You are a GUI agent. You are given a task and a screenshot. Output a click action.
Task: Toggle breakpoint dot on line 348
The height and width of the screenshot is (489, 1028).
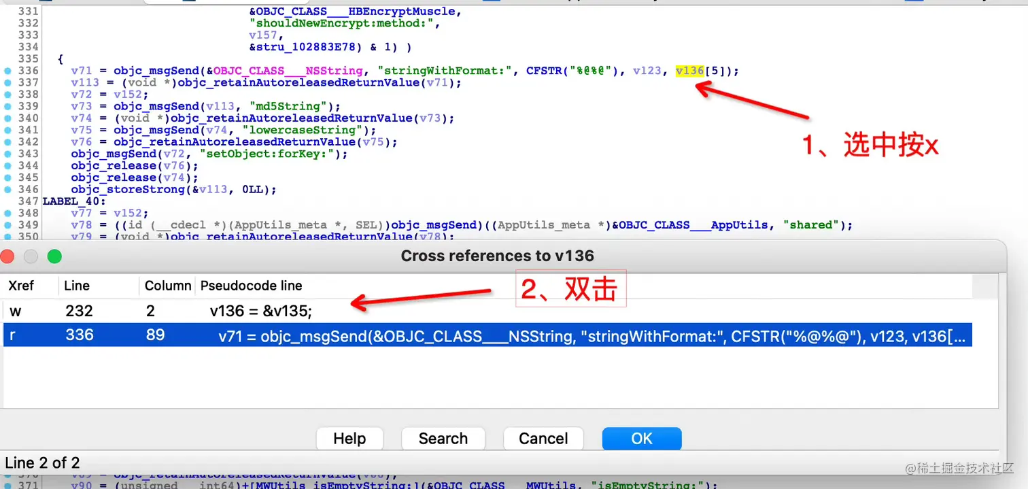pyautogui.click(x=7, y=213)
